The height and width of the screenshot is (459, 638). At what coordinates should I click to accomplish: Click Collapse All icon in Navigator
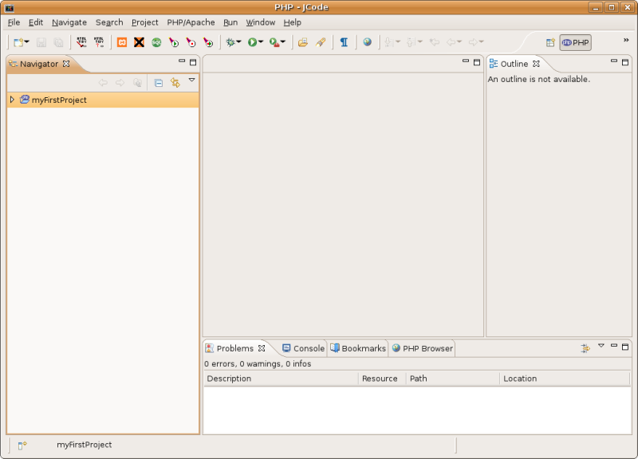coord(159,82)
